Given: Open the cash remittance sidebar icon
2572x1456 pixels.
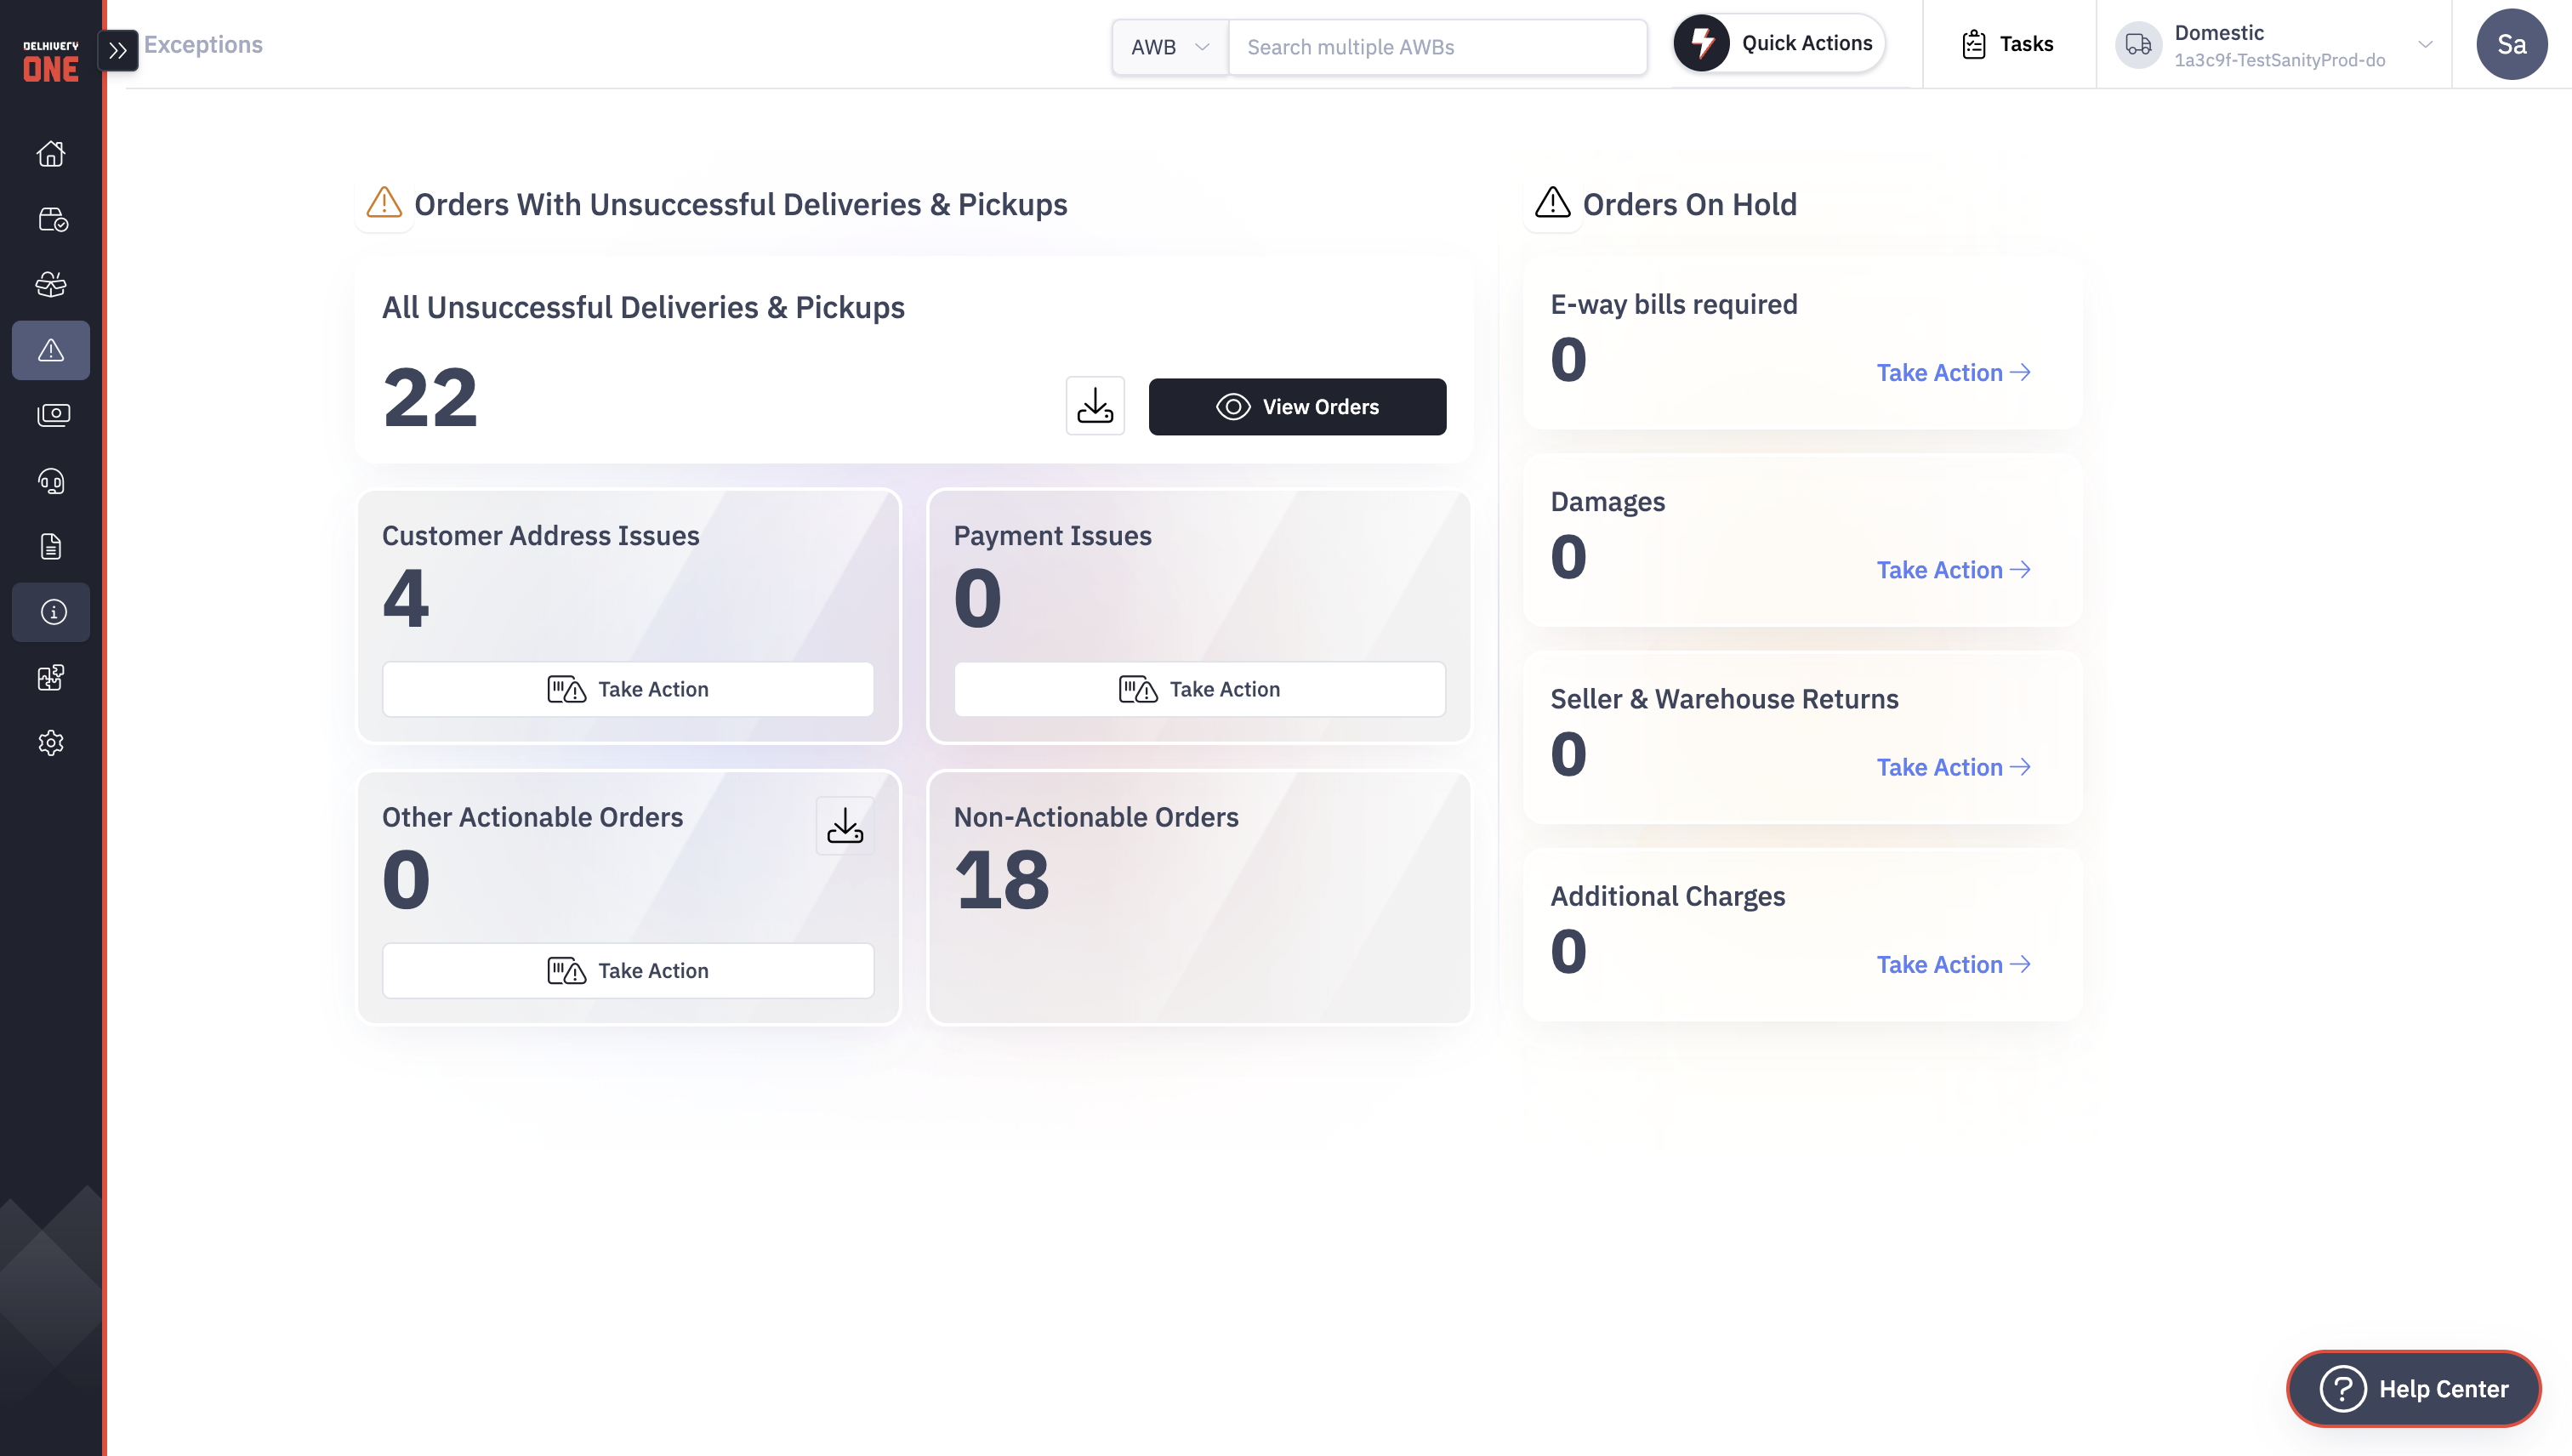Looking at the screenshot, I should click(51, 415).
